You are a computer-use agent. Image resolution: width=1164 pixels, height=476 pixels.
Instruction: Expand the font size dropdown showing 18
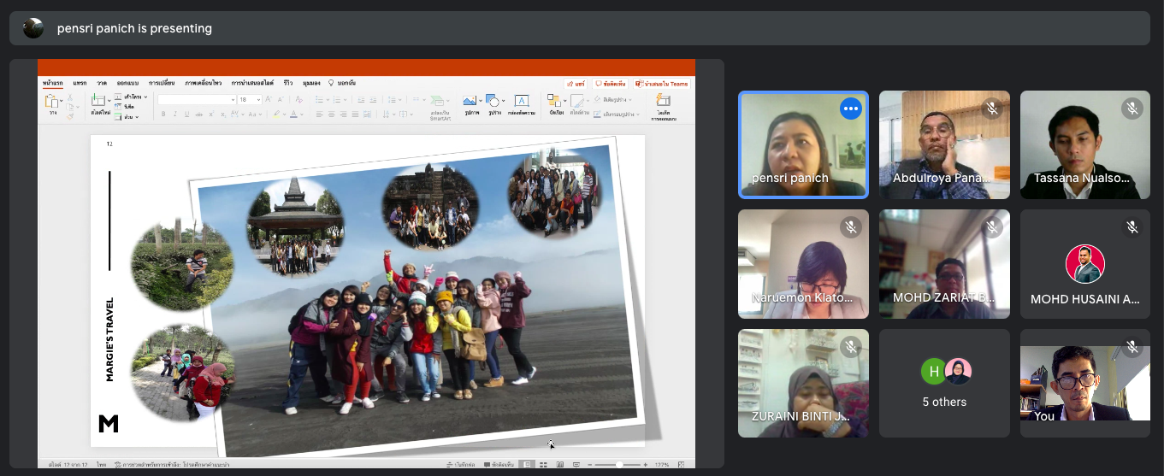pos(258,100)
